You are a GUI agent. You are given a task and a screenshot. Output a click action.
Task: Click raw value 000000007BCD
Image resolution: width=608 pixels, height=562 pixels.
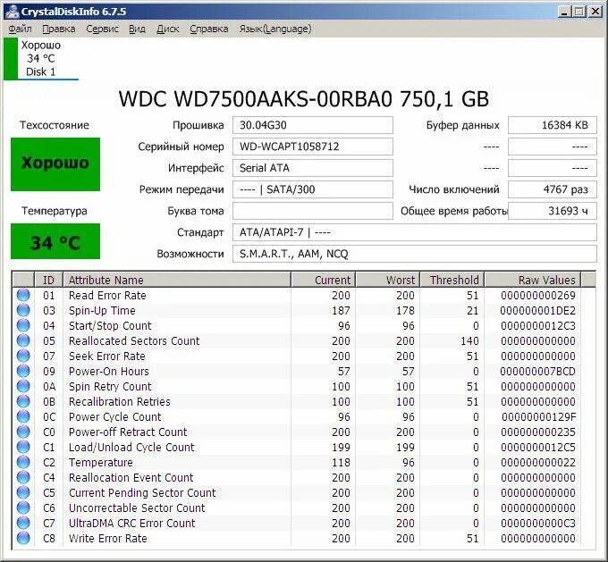pyautogui.click(x=537, y=372)
